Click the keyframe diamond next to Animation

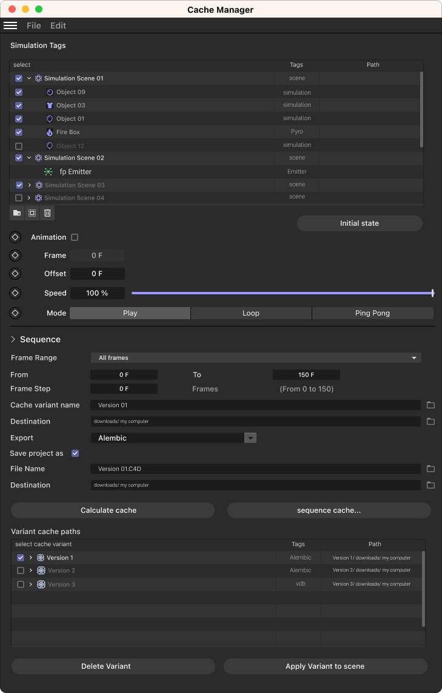coord(15,237)
